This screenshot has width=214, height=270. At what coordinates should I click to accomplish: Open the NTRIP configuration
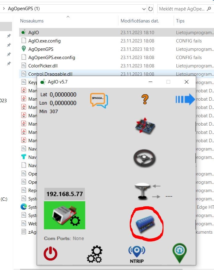pyautogui.click(x=136, y=254)
